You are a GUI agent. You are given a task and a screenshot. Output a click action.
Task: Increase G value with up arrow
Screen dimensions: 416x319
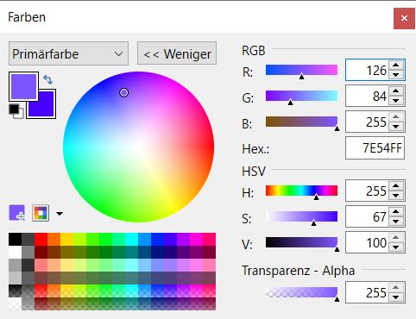click(x=396, y=91)
